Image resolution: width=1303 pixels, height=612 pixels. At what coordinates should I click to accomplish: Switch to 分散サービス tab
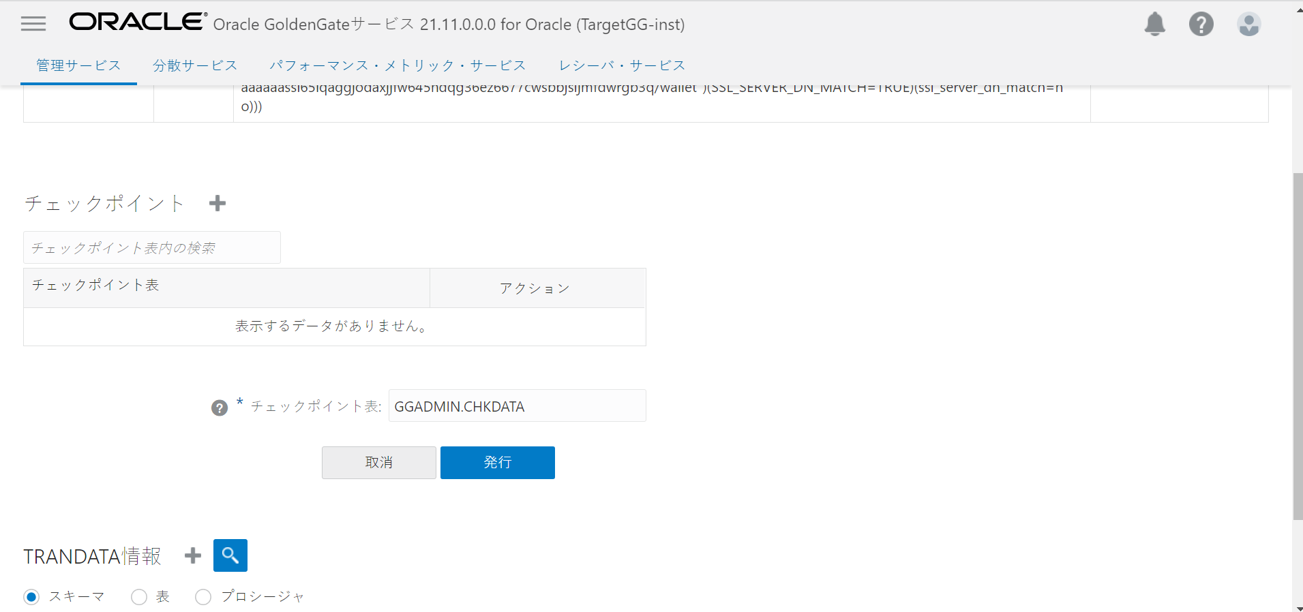pos(195,65)
